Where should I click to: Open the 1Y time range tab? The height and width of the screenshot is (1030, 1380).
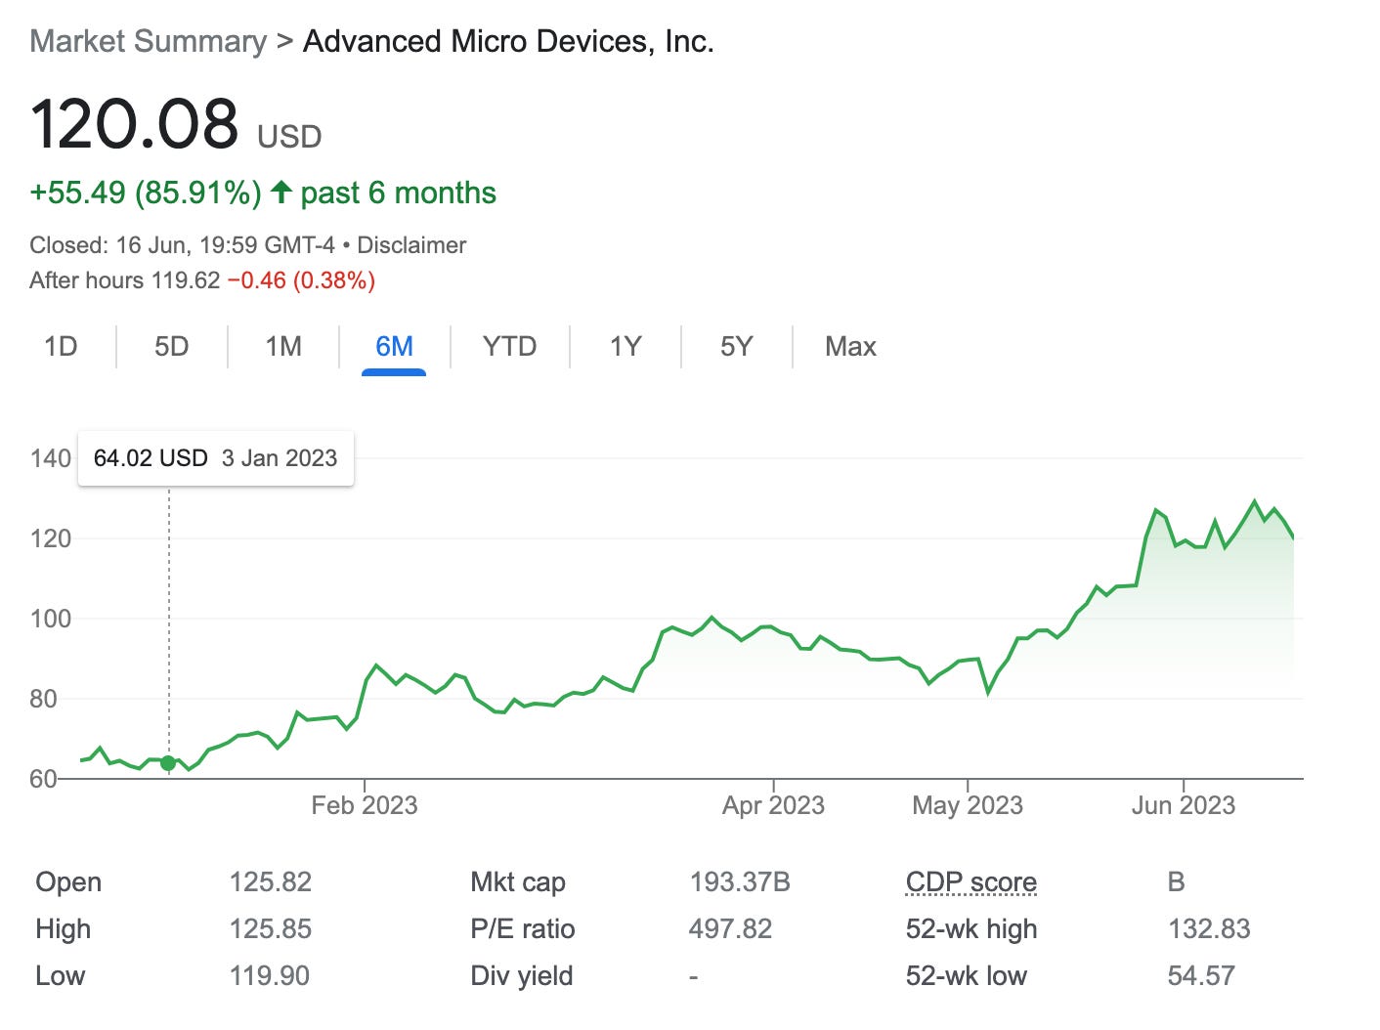pos(625,347)
